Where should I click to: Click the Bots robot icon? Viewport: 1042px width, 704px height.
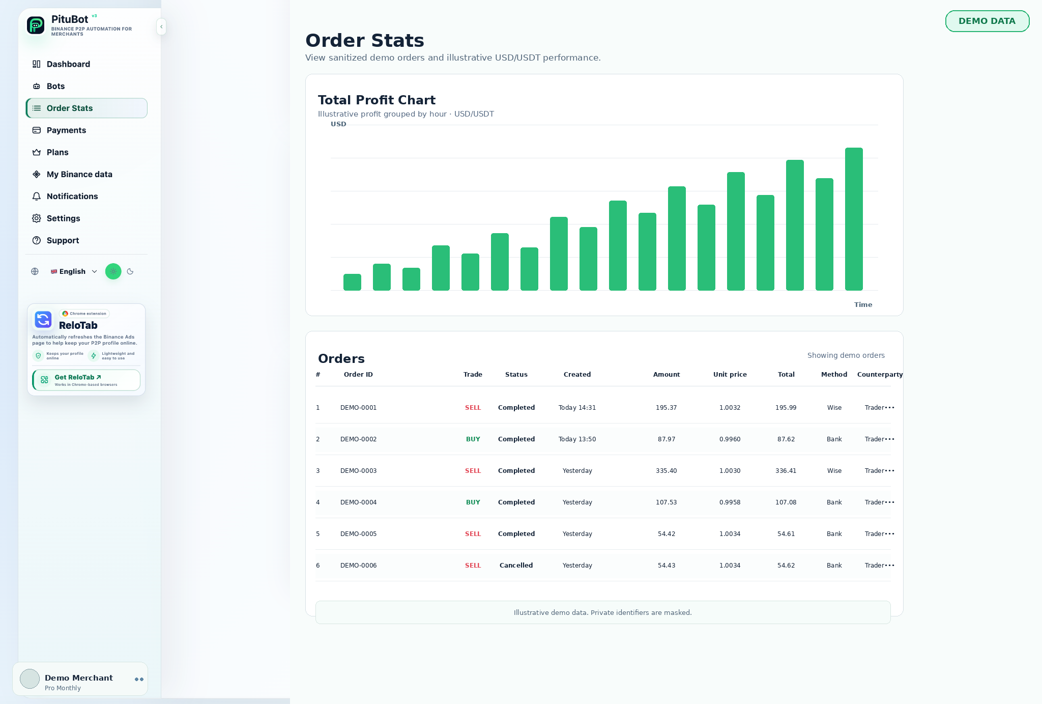37,86
